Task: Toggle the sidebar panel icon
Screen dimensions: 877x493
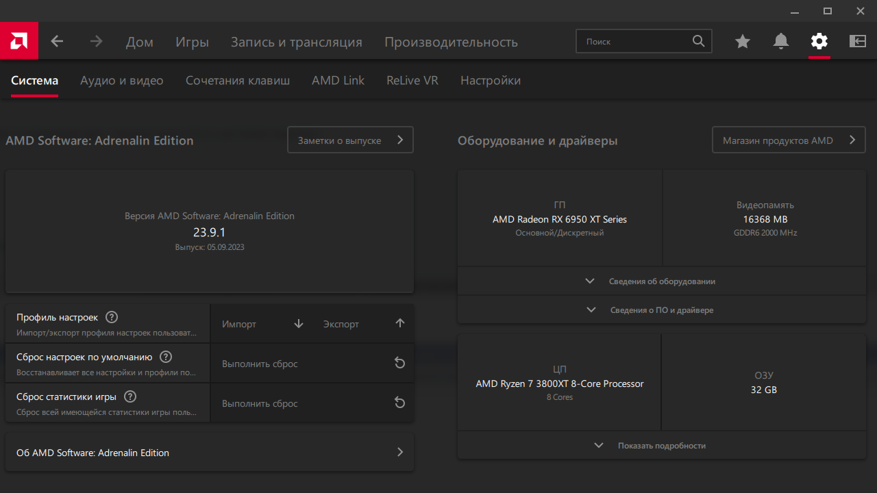Action: (858, 41)
